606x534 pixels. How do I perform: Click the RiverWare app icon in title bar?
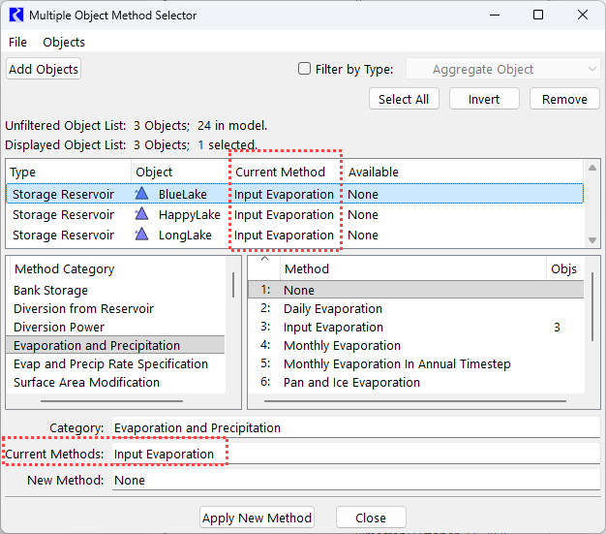coord(15,16)
